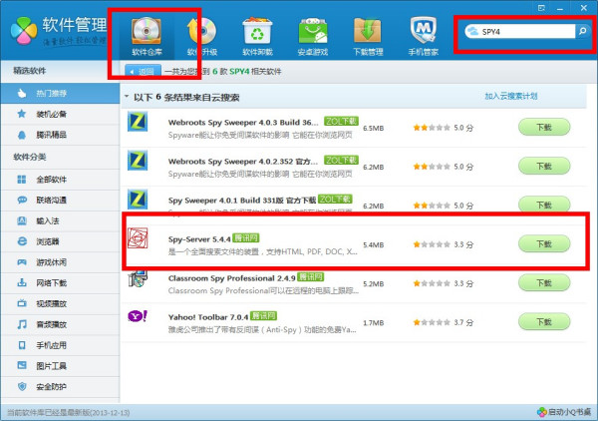This screenshot has width=598, height=421.
Task: Click the gamepad icon beside 游戏休闲
Action: click(22, 262)
